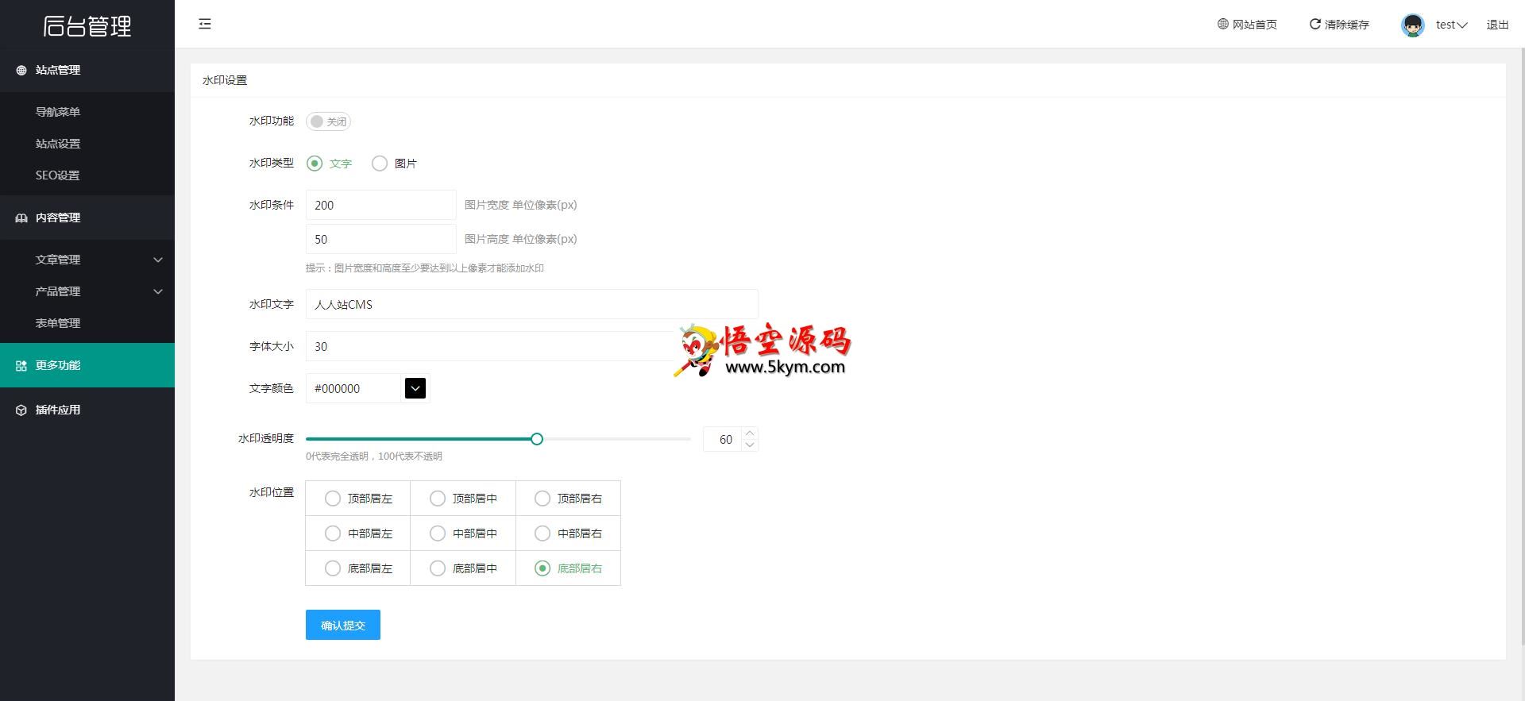This screenshot has width=1525, height=701.
Task: Open the text color picker dropdown
Action: click(415, 388)
